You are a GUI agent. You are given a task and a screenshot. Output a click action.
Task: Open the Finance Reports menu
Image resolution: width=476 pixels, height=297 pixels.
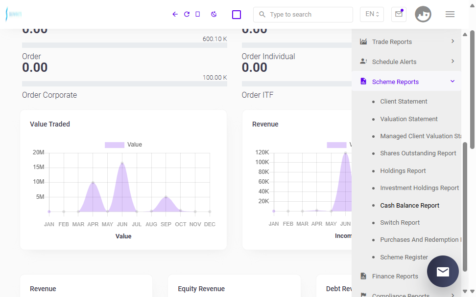point(395,276)
